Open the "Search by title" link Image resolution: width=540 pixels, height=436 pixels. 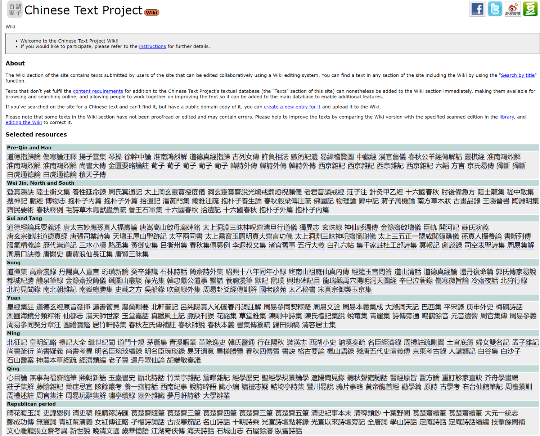(x=517, y=75)
